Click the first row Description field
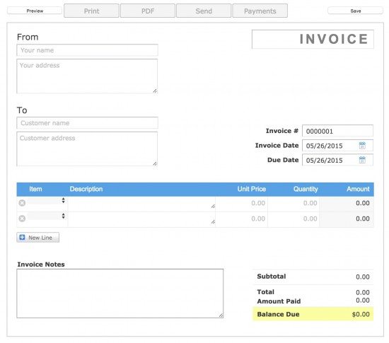The height and width of the screenshot is (343, 389). (141, 204)
